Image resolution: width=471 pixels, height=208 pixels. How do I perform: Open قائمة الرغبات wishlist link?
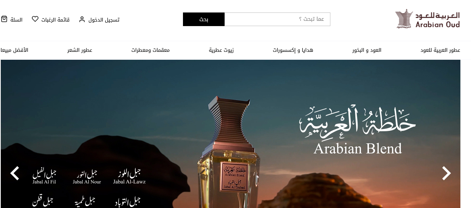[x=56, y=20]
